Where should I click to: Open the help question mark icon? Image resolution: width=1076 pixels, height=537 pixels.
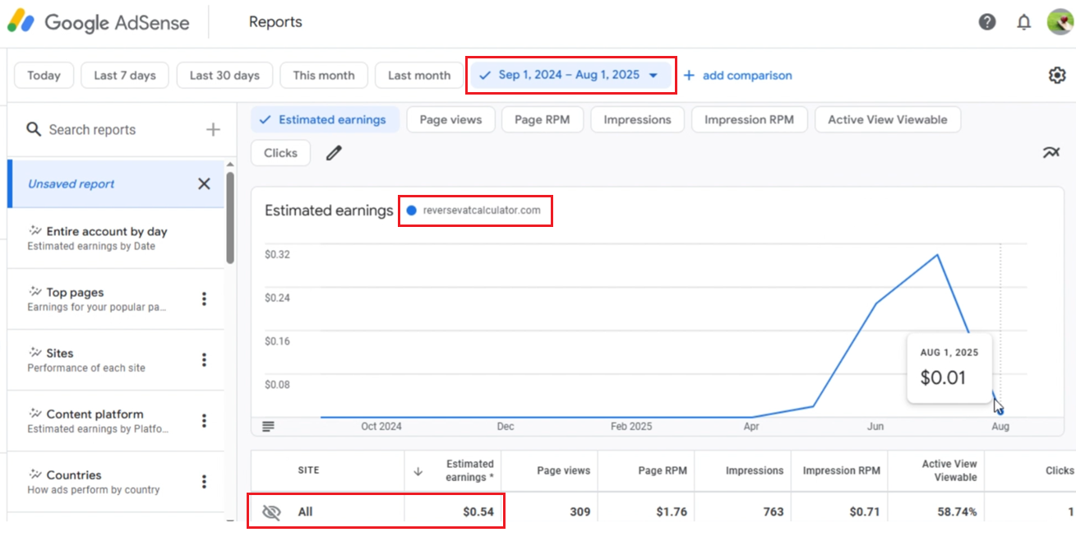[987, 22]
